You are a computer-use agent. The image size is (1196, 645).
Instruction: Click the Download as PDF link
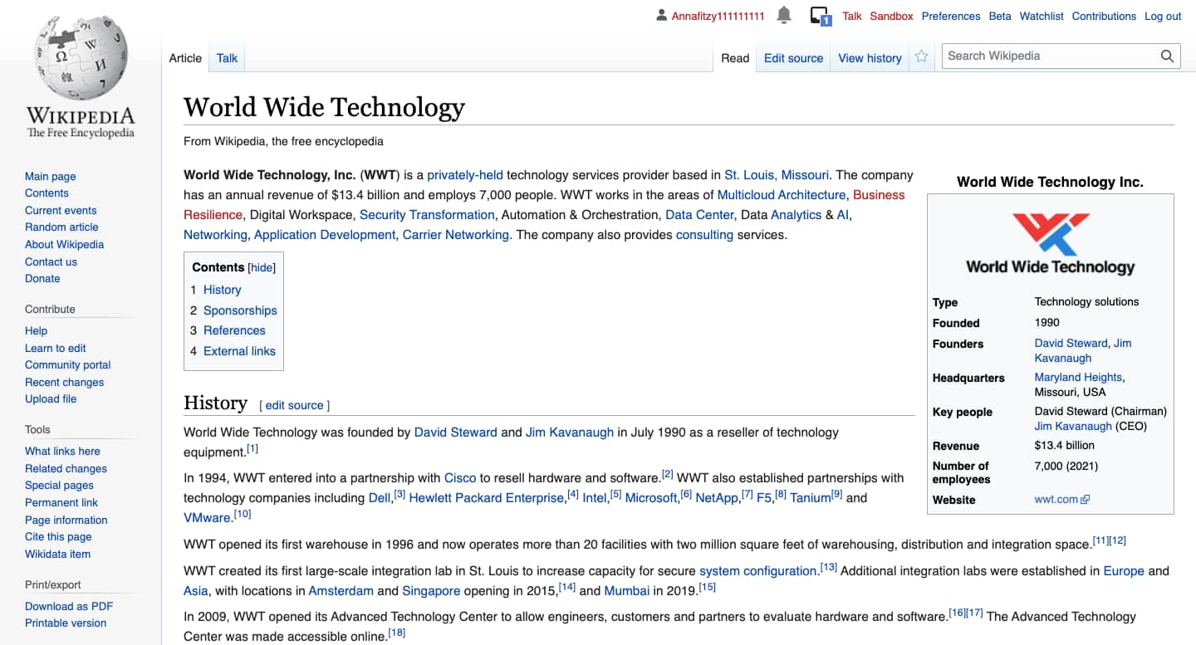click(68, 606)
